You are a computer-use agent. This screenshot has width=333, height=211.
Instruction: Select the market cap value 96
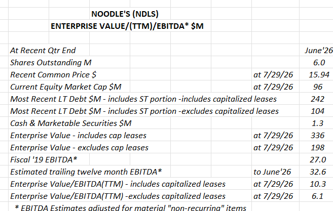click(318, 87)
